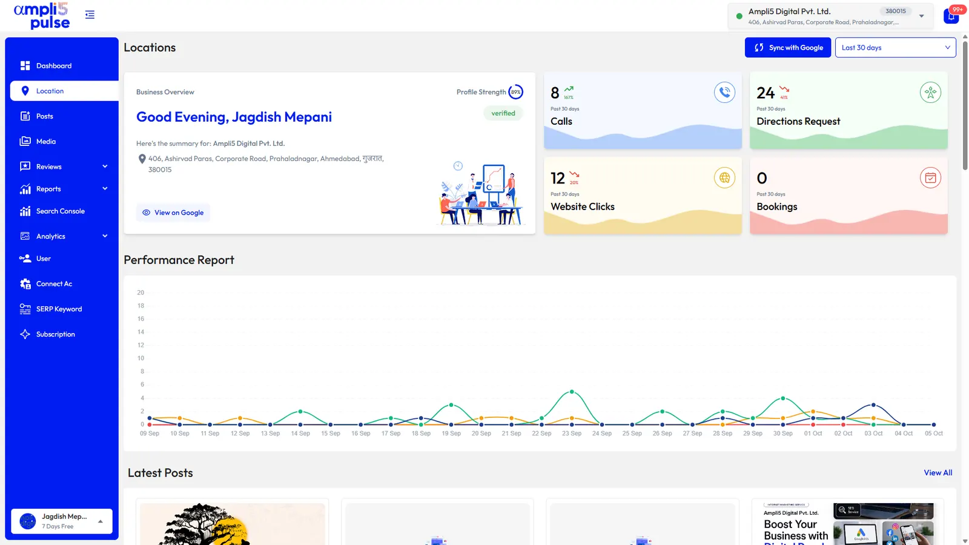
Task: Click the 380015 pincode badge in header
Action: coord(895,11)
